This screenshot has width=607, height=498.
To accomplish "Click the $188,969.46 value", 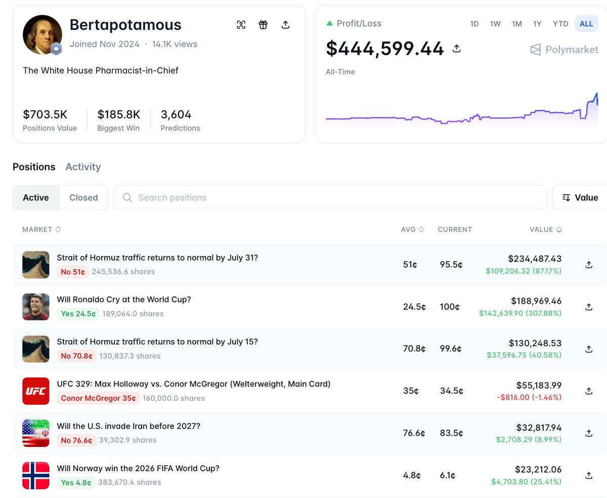I will pyautogui.click(x=536, y=301).
